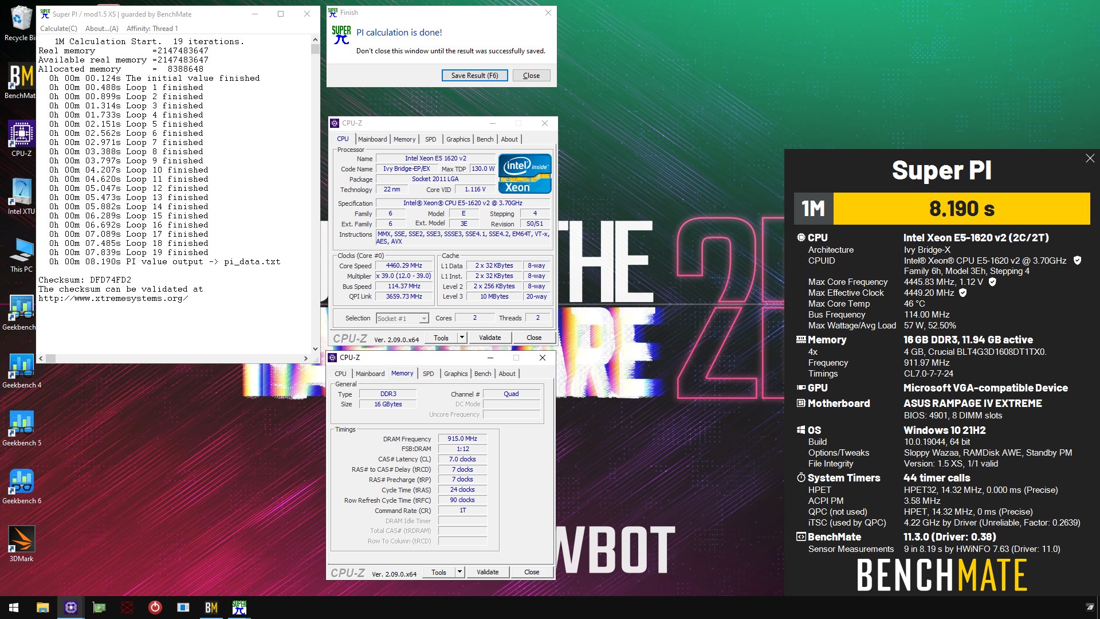Switch to CPU-Z in the taskbar
The width and height of the screenshot is (1100, 619).
[70, 608]
